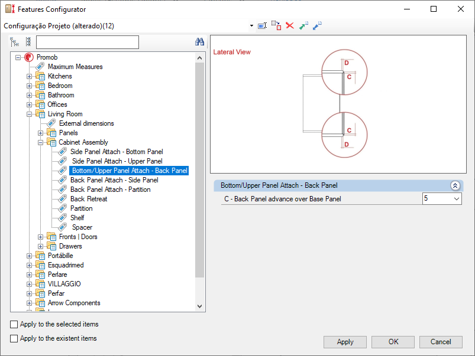Expand the Kitchens tree node

tap(30, 76)
